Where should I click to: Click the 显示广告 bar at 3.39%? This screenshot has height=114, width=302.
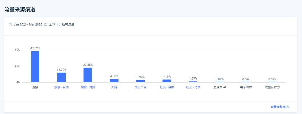(140, 81)
